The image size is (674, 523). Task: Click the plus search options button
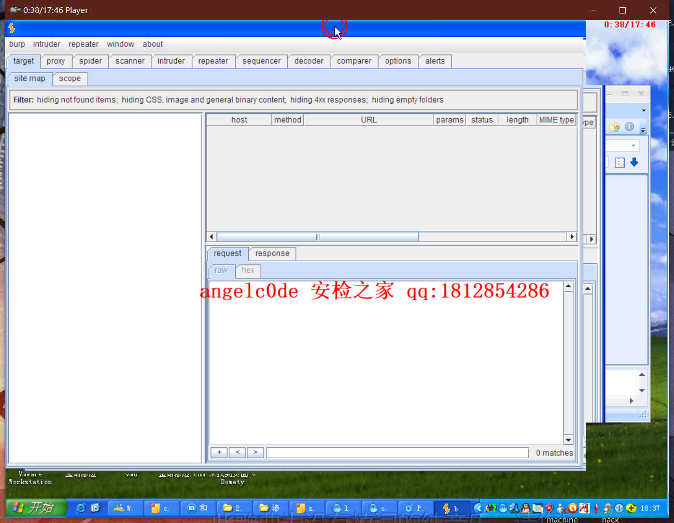tap(219, 453)
